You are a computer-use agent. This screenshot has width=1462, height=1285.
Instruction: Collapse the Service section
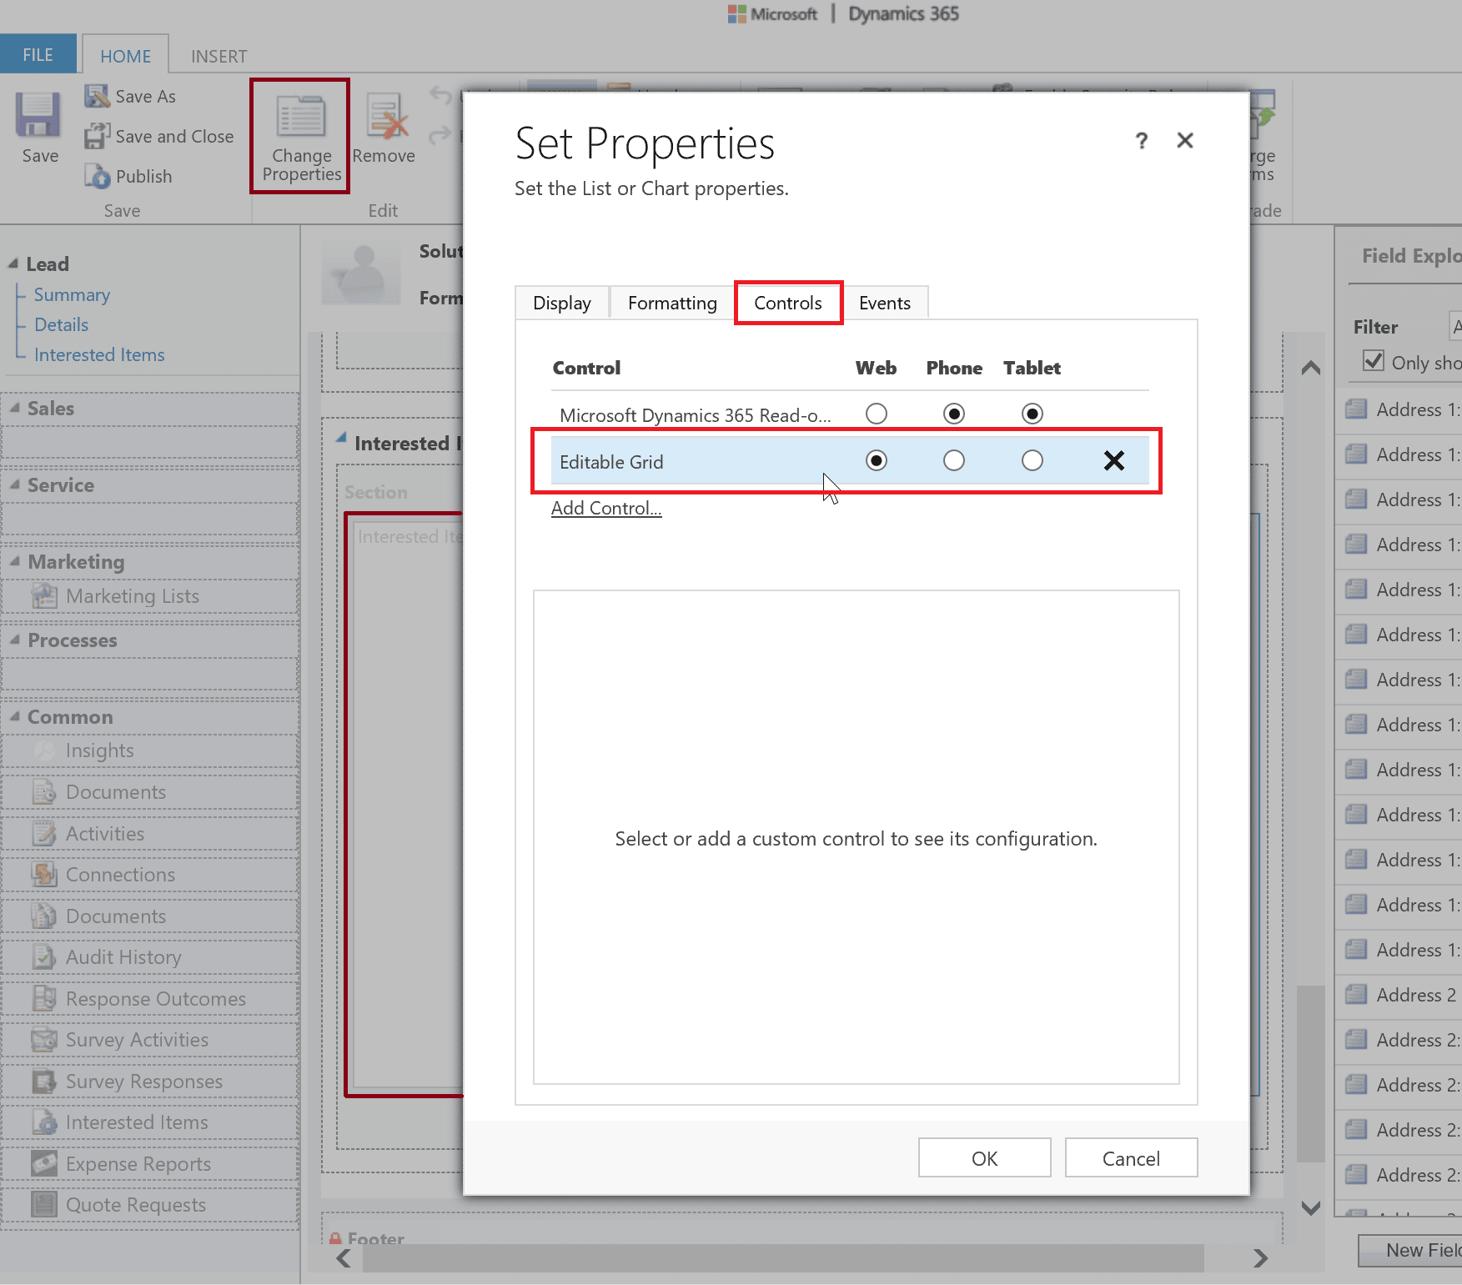(15, 484)
